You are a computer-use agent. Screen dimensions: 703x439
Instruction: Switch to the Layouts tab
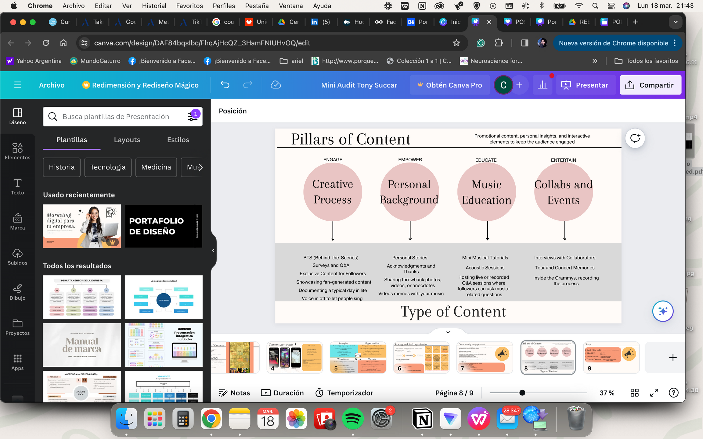[127, 140]
